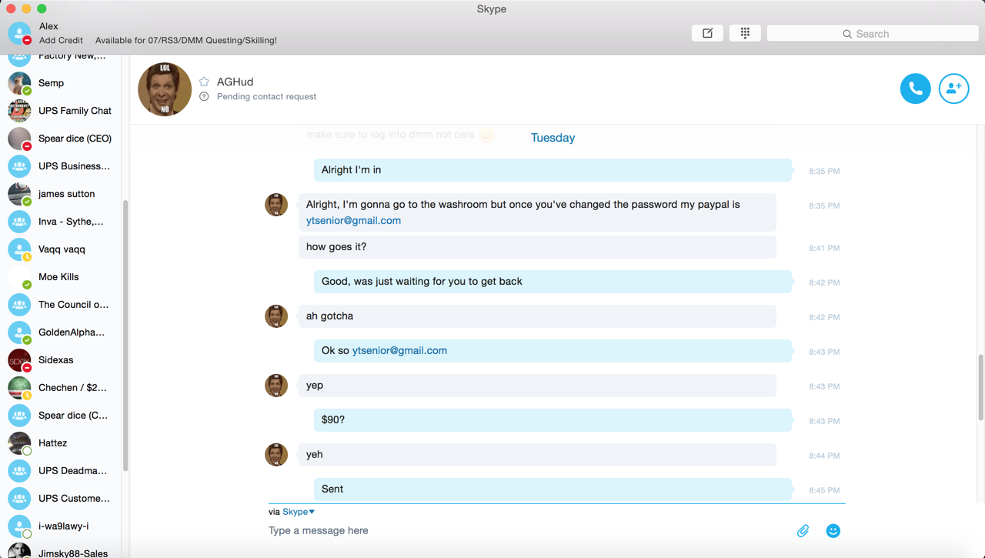
Task: Open ytsenior@gmail.com link in sent message
Action: [x=399, y=350]
